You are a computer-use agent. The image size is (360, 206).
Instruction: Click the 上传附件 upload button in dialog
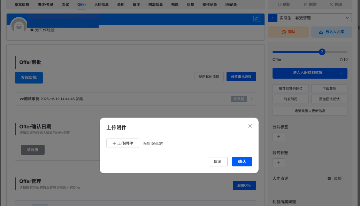[123, 143]
